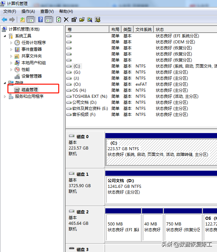Open 设备管理器 in the tree
217x252 pixels.
32,76
